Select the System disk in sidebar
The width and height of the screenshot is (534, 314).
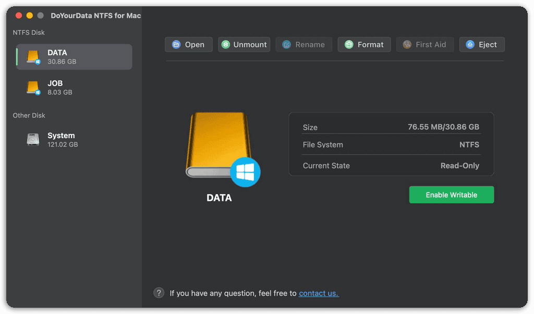[74, 140]
